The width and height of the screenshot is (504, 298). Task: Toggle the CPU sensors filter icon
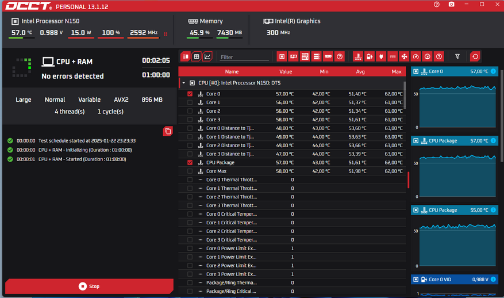[x=282, y=56]
